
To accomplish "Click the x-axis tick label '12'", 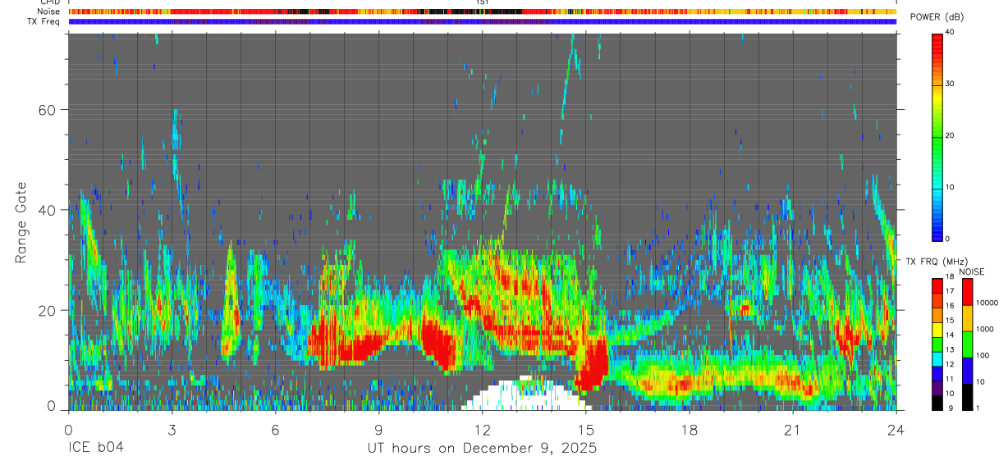I will click(482, 430).
